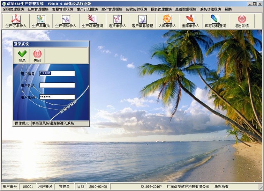Open the 帮助 menu
Image resolution: width=264 pixels, height=191 pixels.
(228, 9)
